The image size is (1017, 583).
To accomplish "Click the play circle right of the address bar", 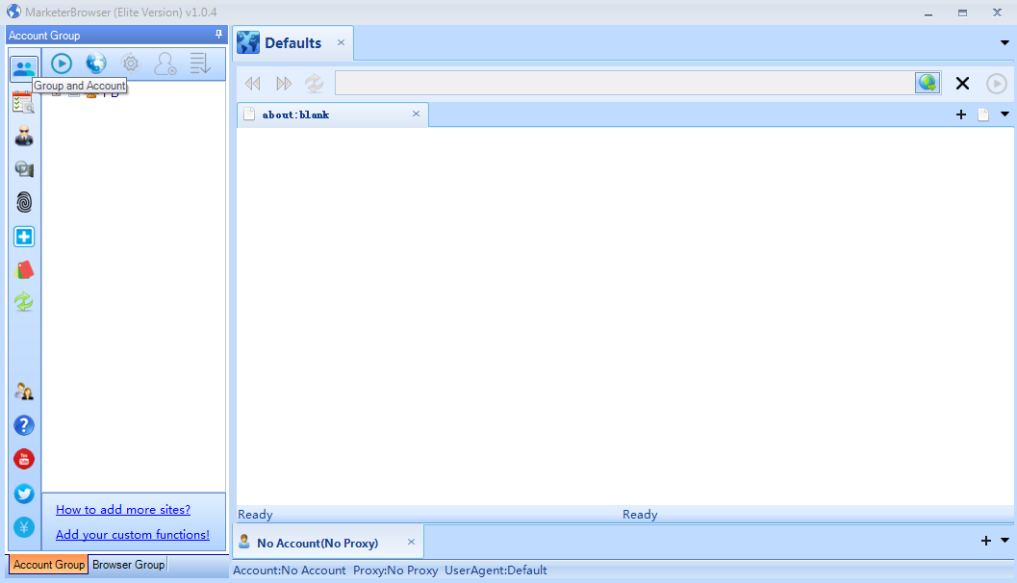I will tap(996, 84).
